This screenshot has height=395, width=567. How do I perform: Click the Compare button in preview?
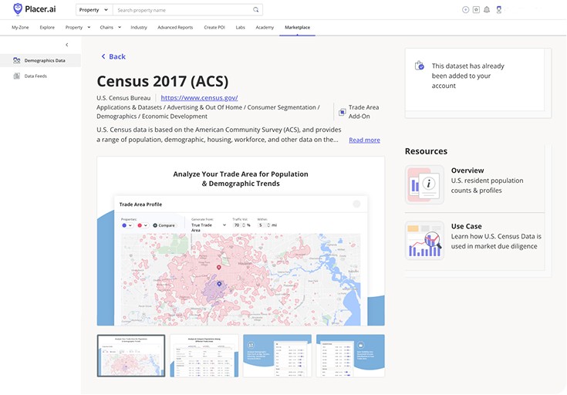164,225
